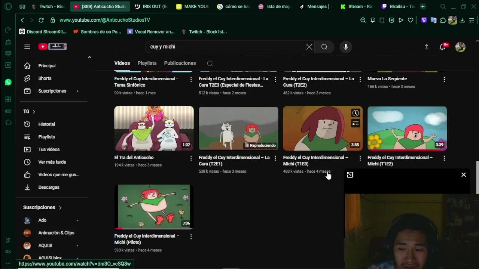Search open tabs with tab-bar magnifier
The image size is (479, 269).
443,7
